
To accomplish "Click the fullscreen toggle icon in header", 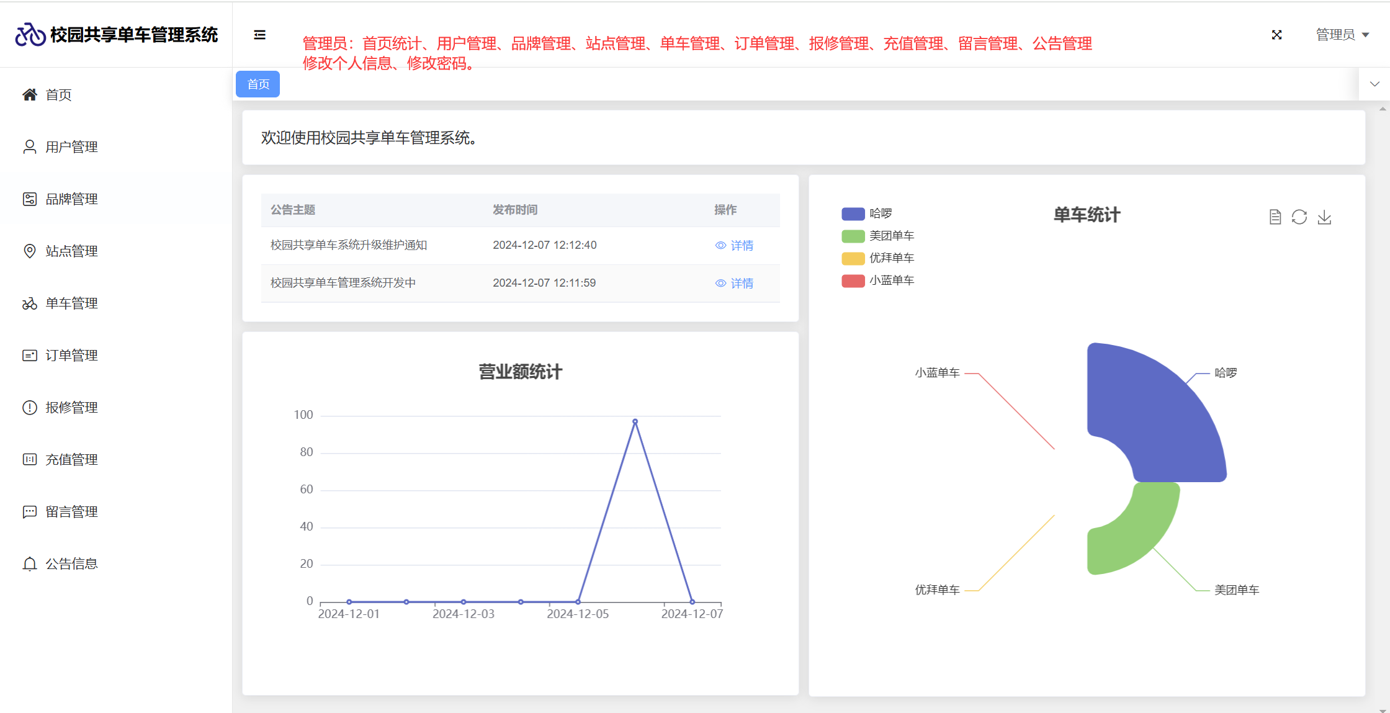I will point(1276,35).
